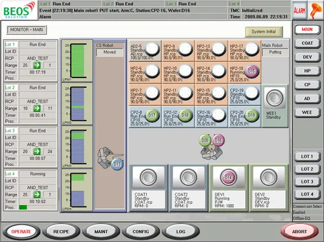Click the Lot 3 green range arrow
This screenshot has width=324, height=242.
pyautogui.click(x=37, y=151)
